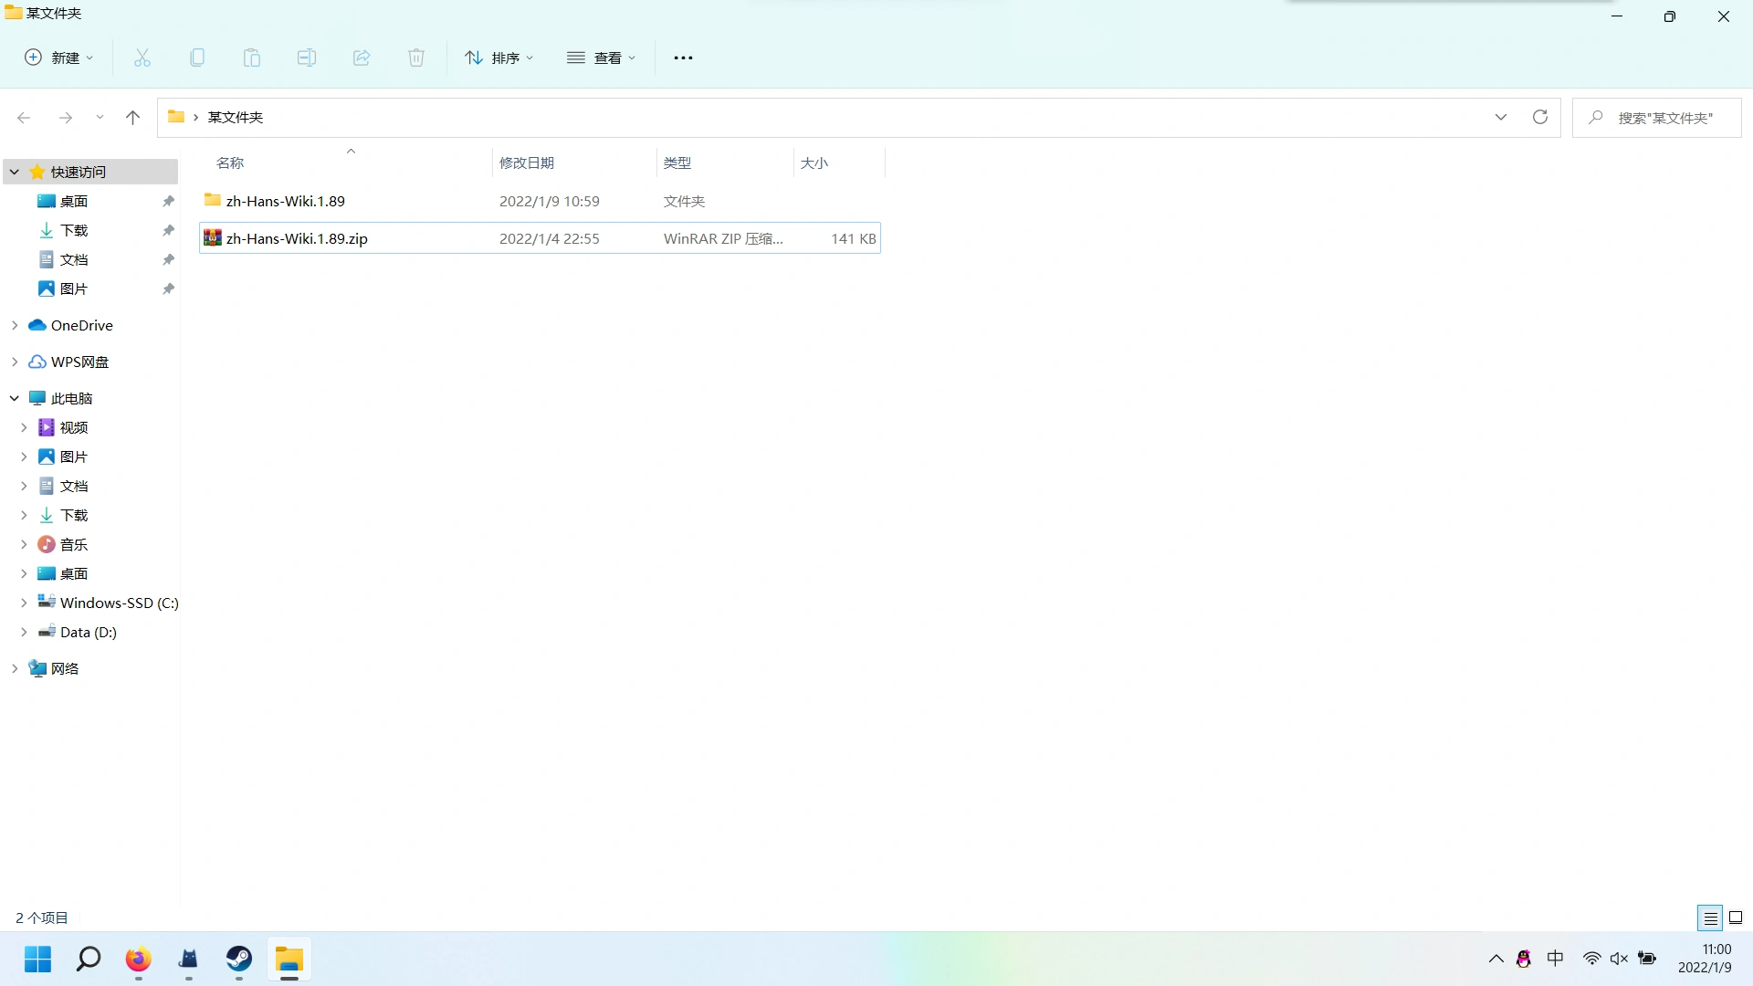Viewport: 1753px width, 986px height.
Task: Select the zh-Hans-Wiki.1.89.zip file
Action: click(x=297, y=238)
